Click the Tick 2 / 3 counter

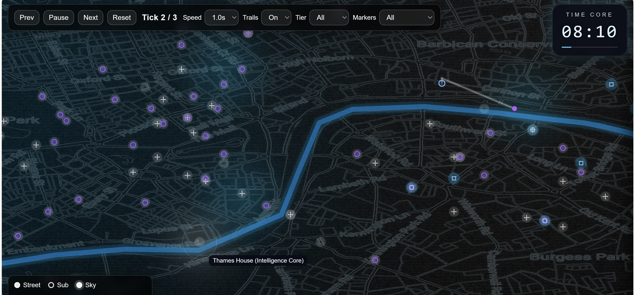(159, 18)
